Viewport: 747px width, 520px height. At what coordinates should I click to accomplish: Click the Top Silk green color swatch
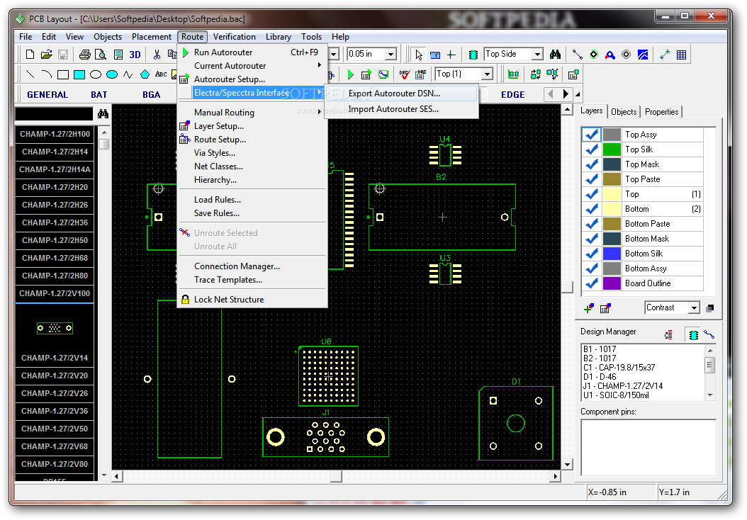click(x=612, y=149)
